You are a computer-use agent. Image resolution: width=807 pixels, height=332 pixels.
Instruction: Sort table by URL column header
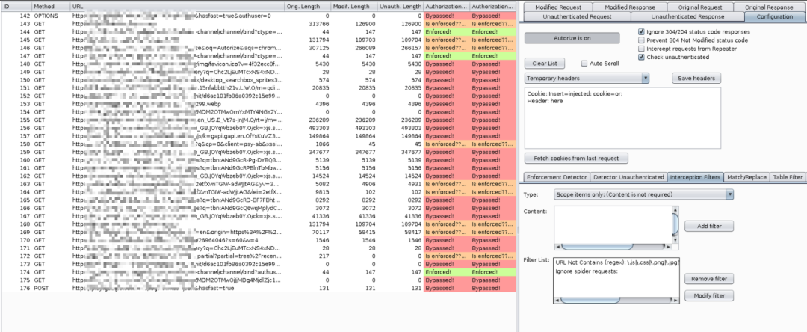pos(178,7)
